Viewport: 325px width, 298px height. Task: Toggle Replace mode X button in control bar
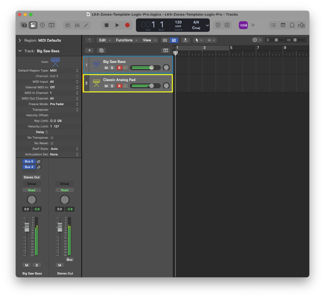point(218,25)
